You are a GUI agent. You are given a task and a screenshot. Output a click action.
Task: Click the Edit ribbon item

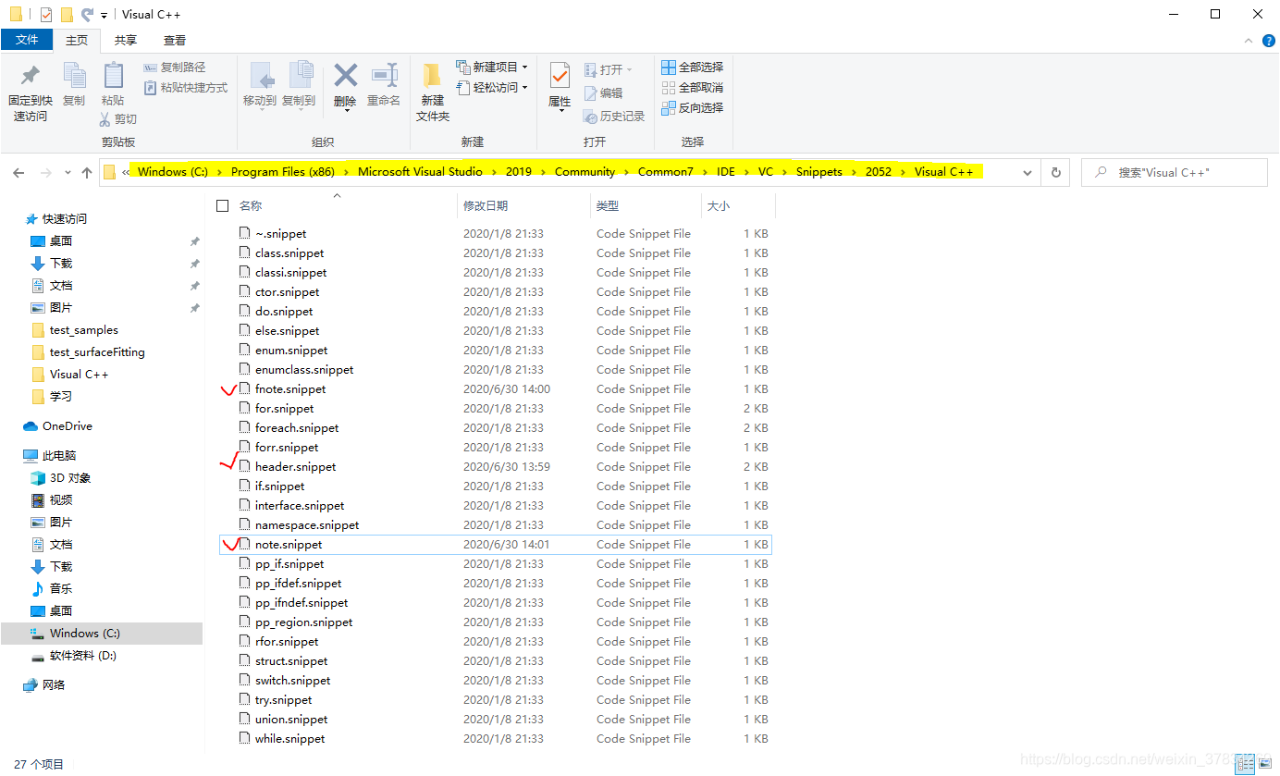pyautogui.click(x=603, y=93)
